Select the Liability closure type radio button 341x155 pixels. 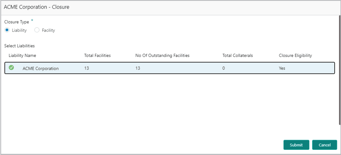(x=7, y=30)
